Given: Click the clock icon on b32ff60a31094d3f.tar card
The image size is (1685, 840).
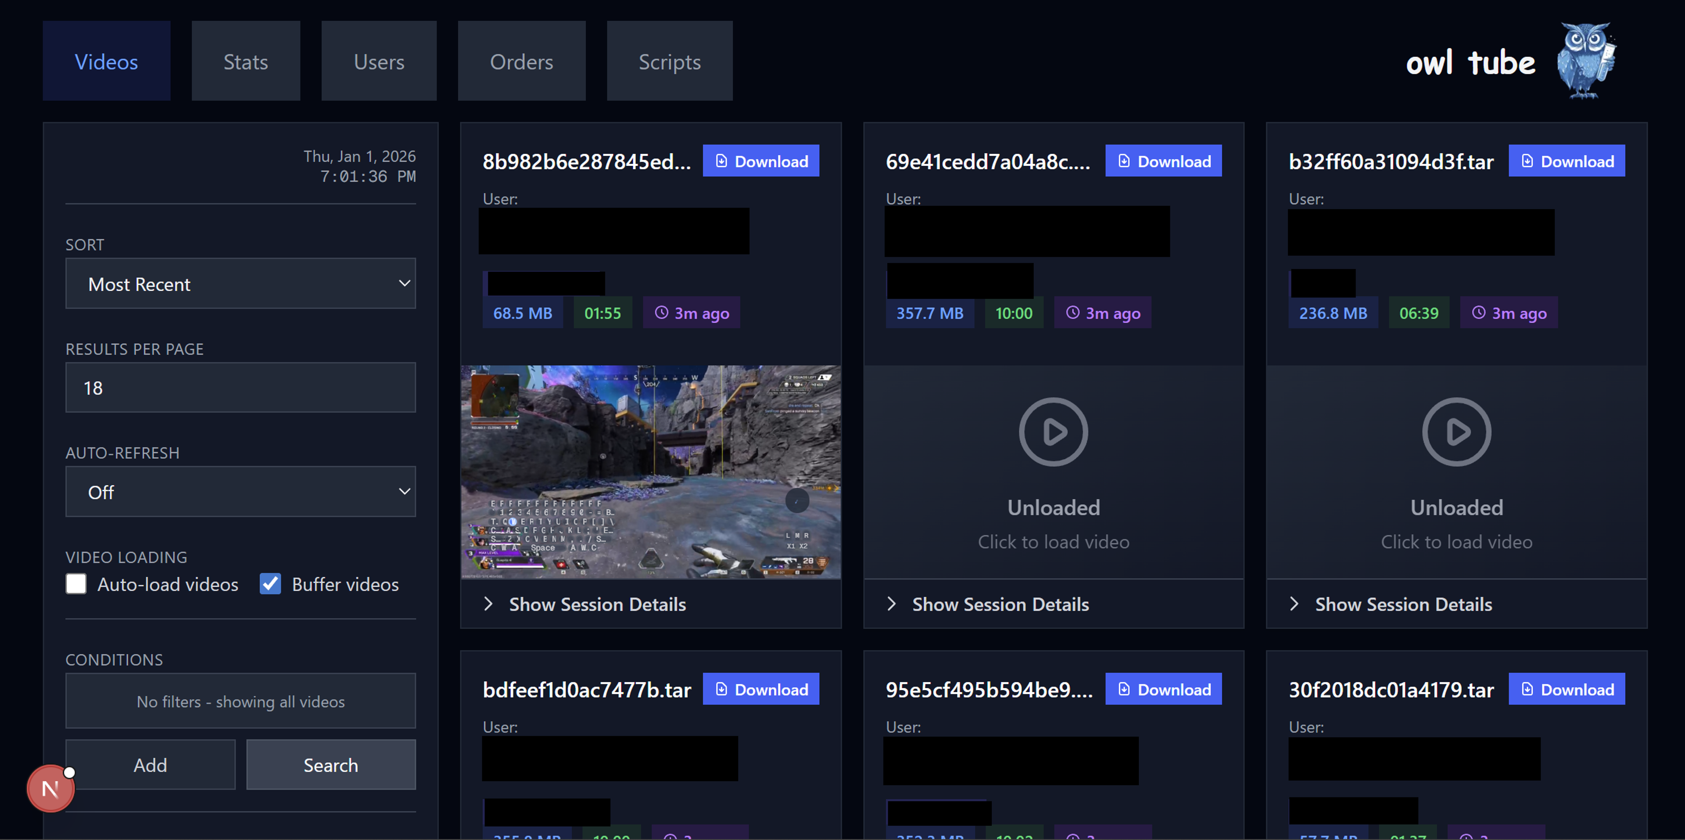Looking at the screenshot, I should point(1478,312).
